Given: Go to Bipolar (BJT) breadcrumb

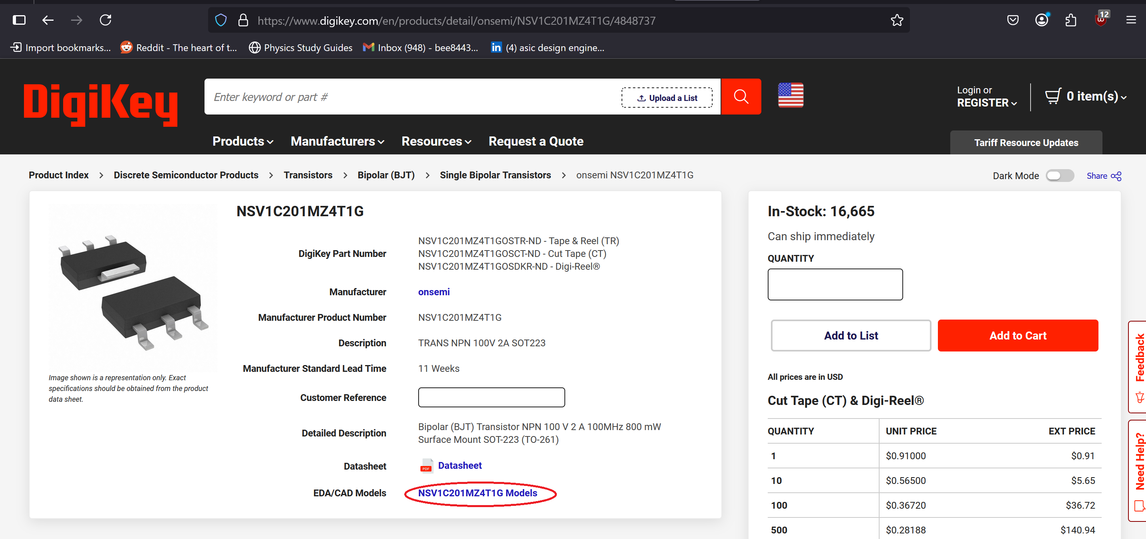Looking at the screenshot, I should (386, 175).
